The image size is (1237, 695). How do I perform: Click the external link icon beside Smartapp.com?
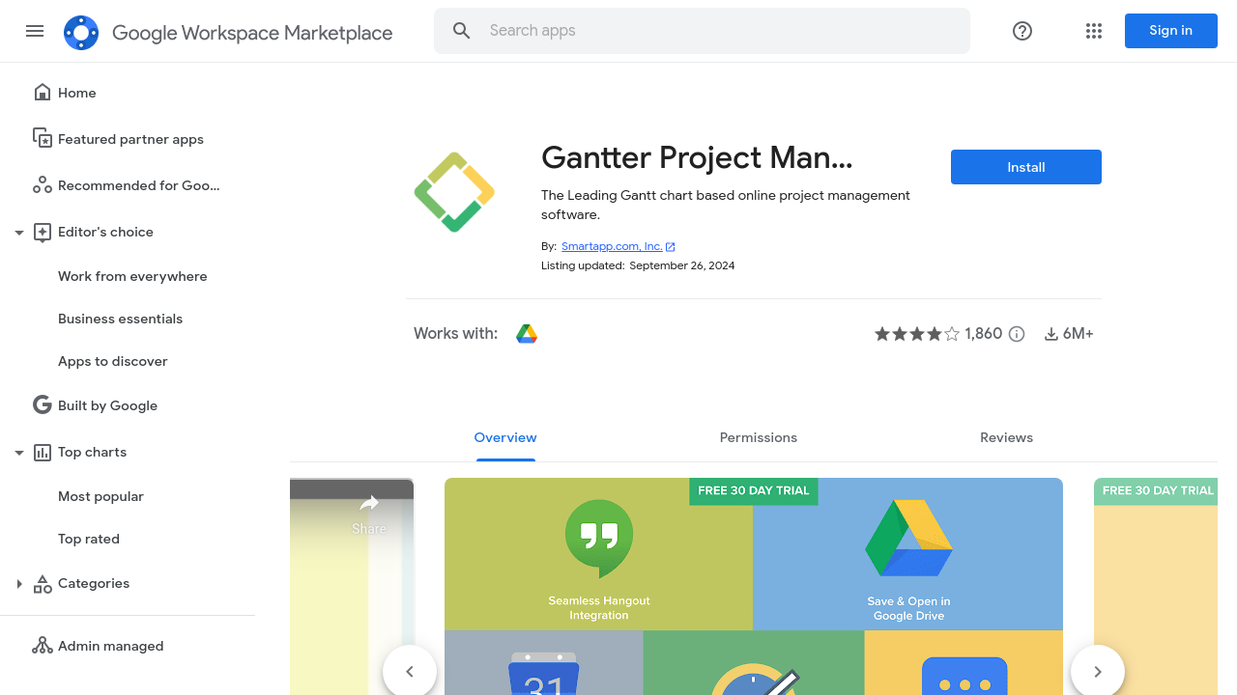[671, 247]
